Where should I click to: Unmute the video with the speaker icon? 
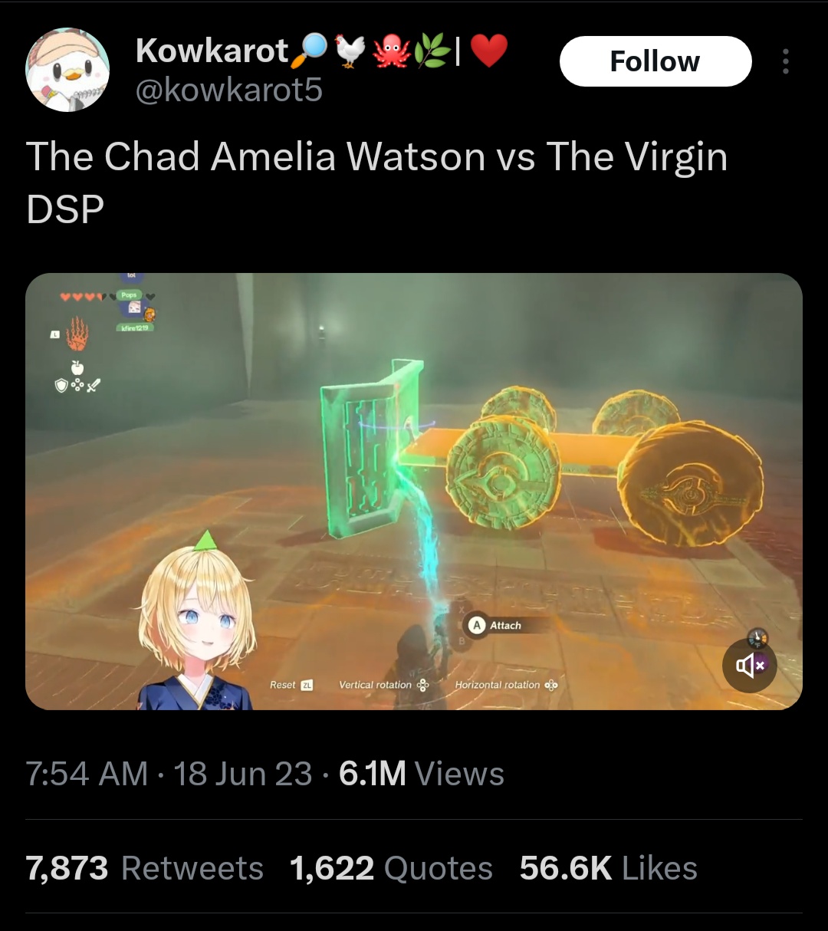(750, 665)
